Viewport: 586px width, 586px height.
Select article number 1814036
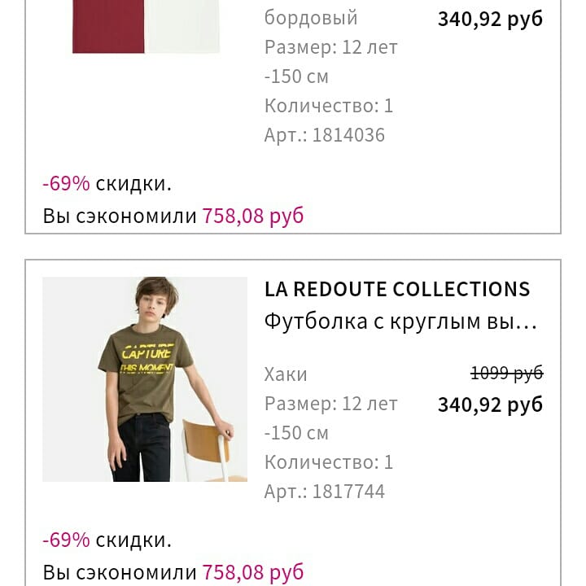(325, 135)
